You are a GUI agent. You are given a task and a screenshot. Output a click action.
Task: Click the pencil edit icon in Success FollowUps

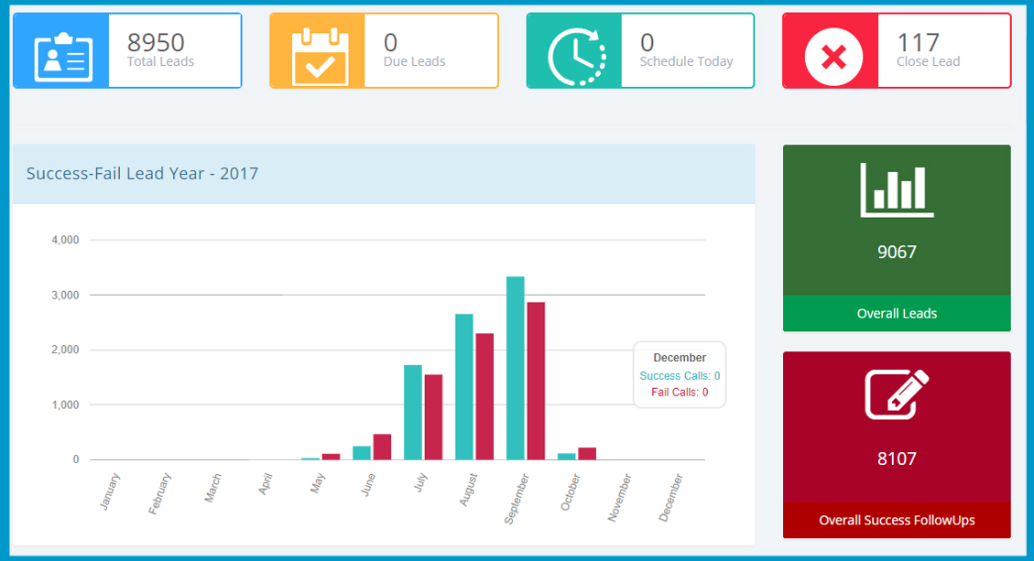[897, 394]
